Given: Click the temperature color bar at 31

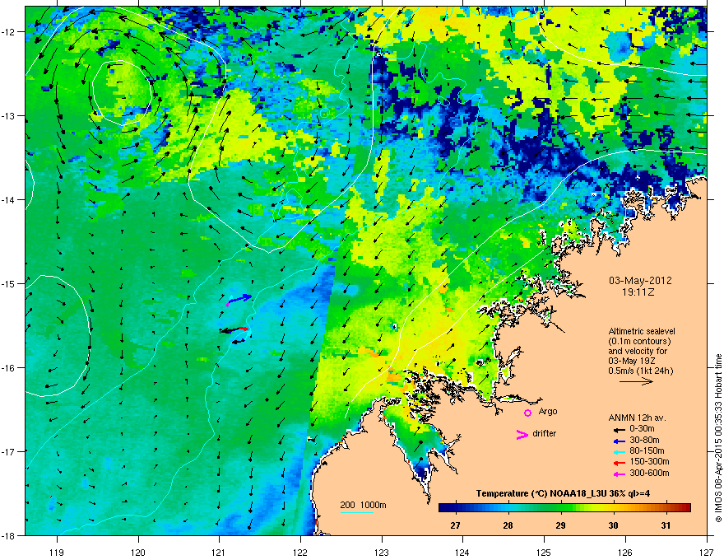Looking at the screenshot, I should 666,508.
